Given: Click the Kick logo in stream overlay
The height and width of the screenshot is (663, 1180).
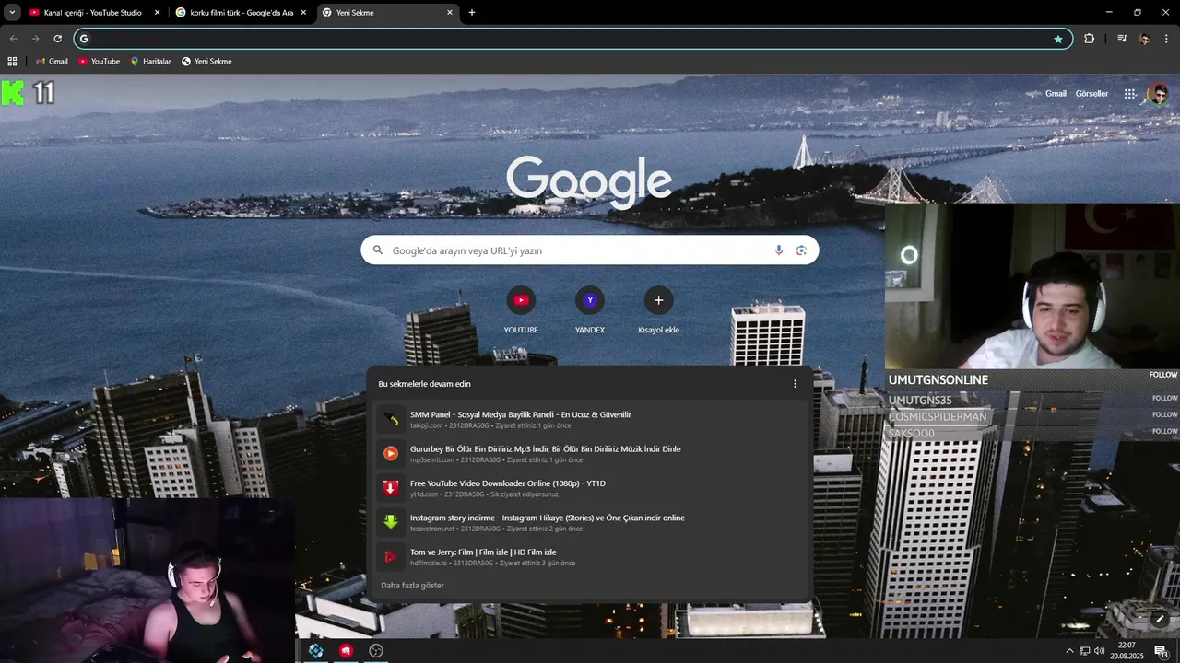Looking at the screenshot, I should [x=13, y=93].
